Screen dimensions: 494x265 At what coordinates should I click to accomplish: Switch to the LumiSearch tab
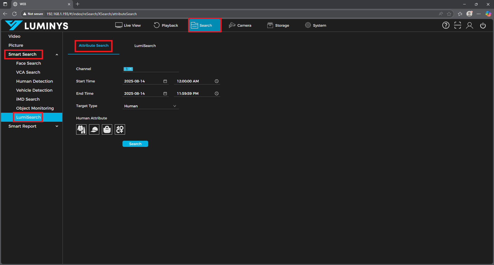[145, 46]
